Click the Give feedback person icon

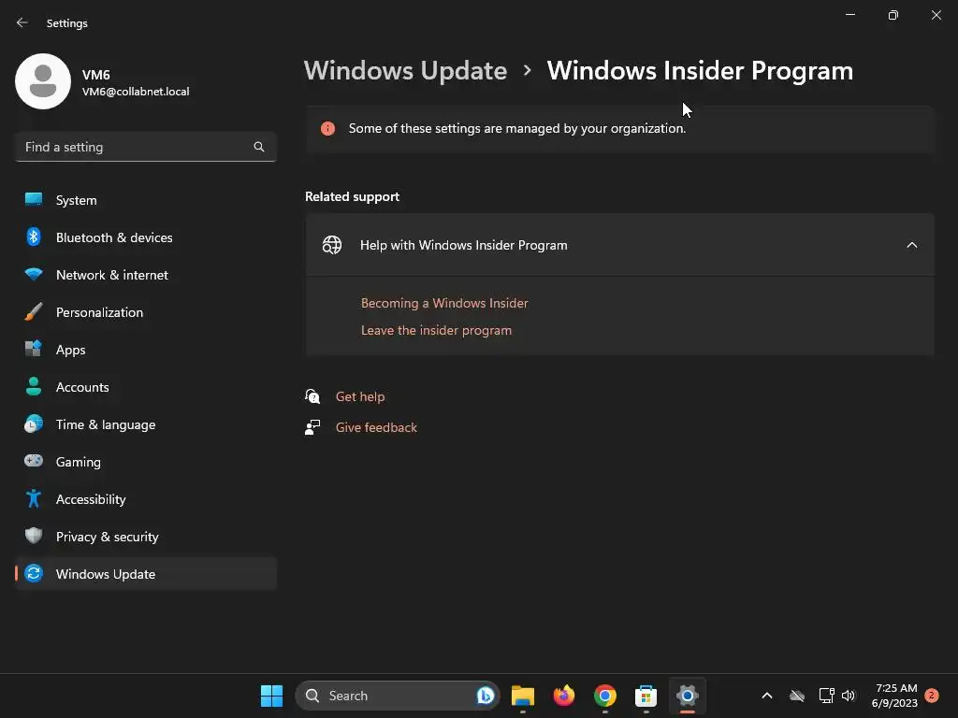312,426
